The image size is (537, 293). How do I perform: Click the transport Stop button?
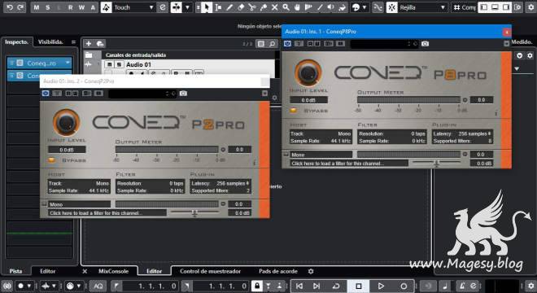pos(359,286)
